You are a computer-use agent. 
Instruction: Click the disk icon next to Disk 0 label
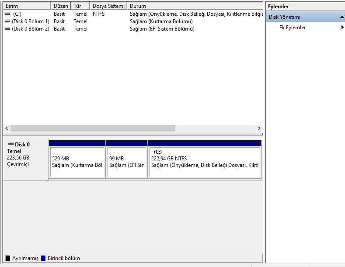click(x=11, y=144)
